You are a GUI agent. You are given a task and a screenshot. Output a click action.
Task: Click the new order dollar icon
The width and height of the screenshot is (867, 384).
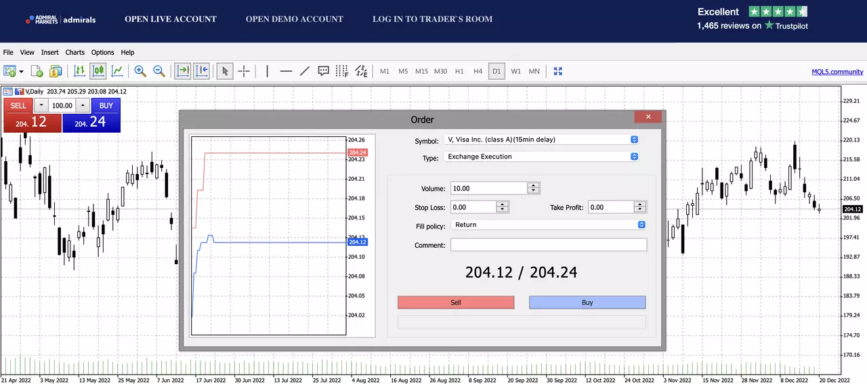click(56, 71)
